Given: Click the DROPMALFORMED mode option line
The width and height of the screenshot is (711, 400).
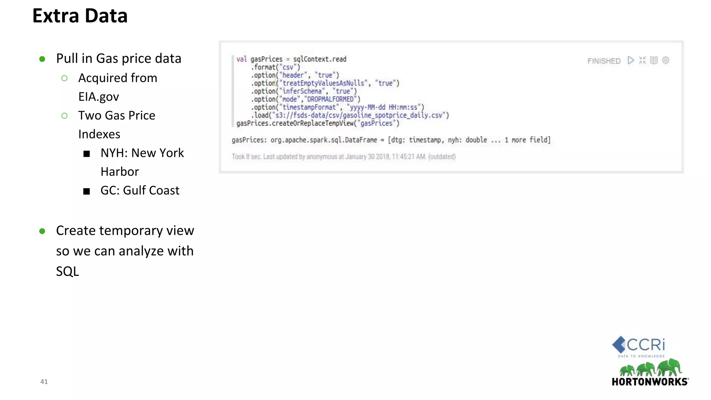Looking at the screenshot, I should (306, 99).
